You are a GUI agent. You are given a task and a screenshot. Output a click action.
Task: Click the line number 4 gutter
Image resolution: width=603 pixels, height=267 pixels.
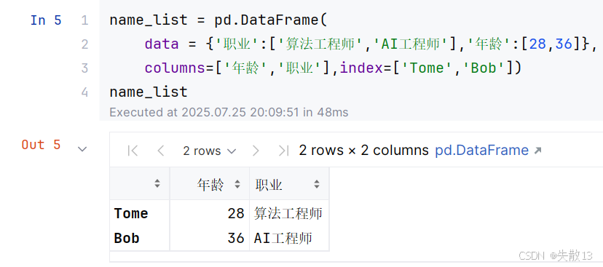[84, 92]
